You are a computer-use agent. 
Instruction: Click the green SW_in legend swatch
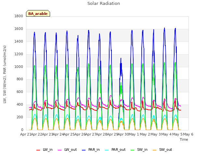[x=133, y=150]
